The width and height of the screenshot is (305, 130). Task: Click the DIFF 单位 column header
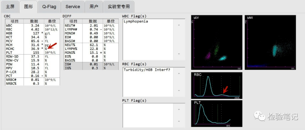[x=111, y=21]
